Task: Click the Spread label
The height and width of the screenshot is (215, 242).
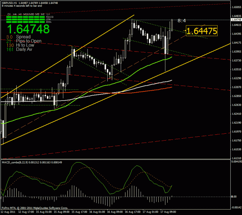Action: 23,37
